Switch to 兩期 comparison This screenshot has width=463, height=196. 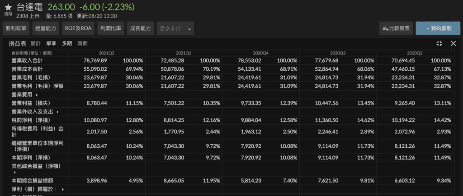82,44
